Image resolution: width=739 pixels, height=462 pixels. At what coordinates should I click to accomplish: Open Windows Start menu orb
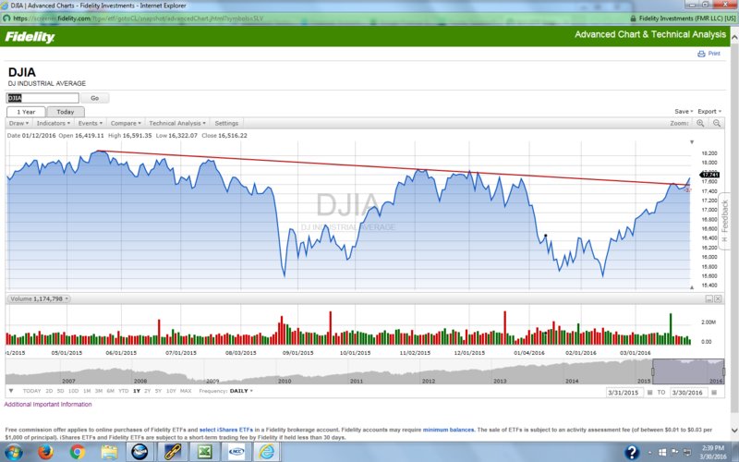[x=13, y=452]
